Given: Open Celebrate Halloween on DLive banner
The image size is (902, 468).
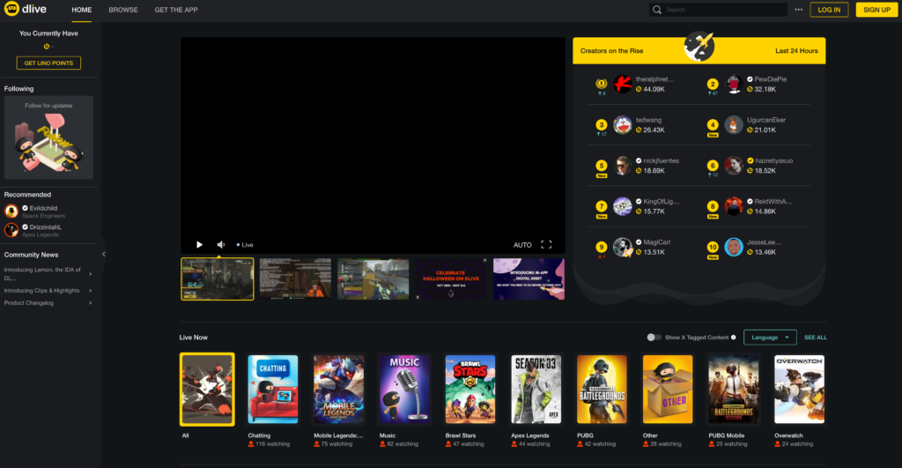Looking at the screenshot, I should point(451,279).
